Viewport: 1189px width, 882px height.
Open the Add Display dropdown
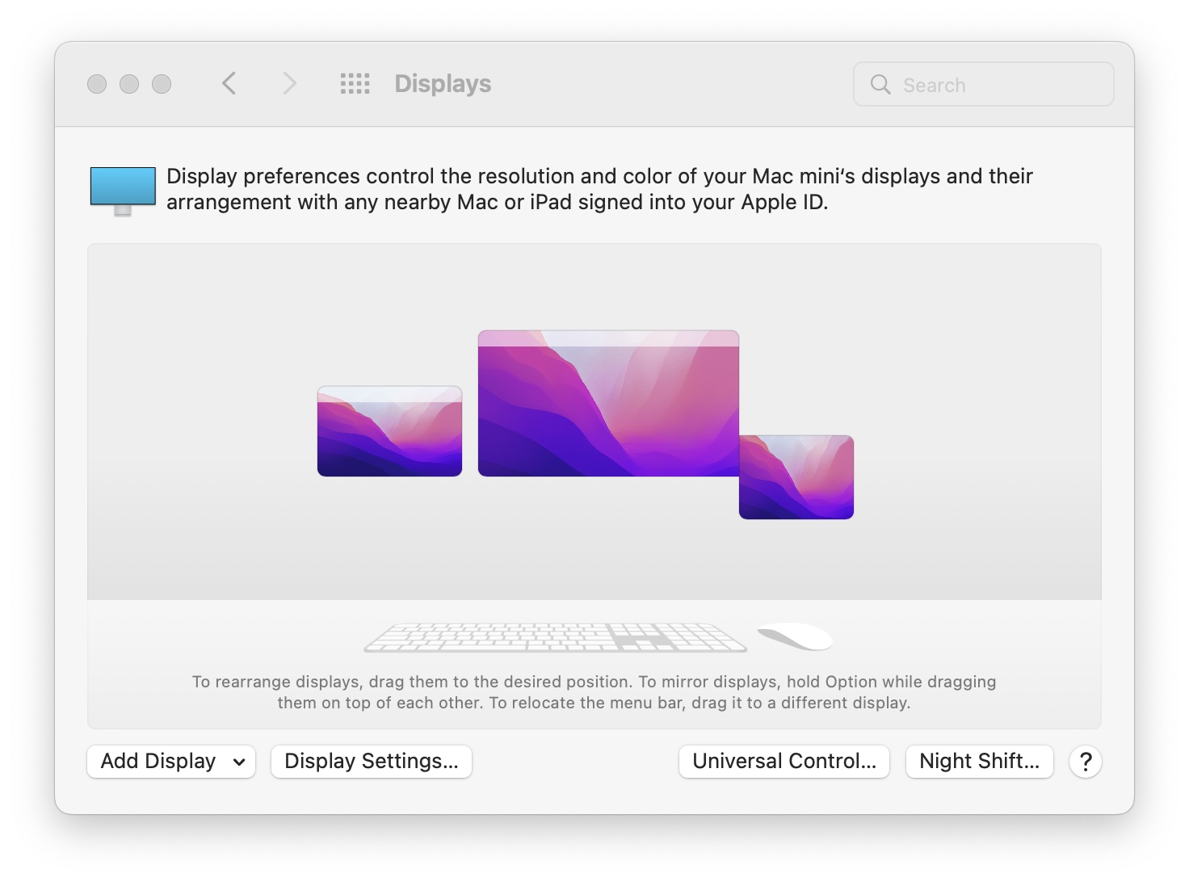(x=171, y=762)
